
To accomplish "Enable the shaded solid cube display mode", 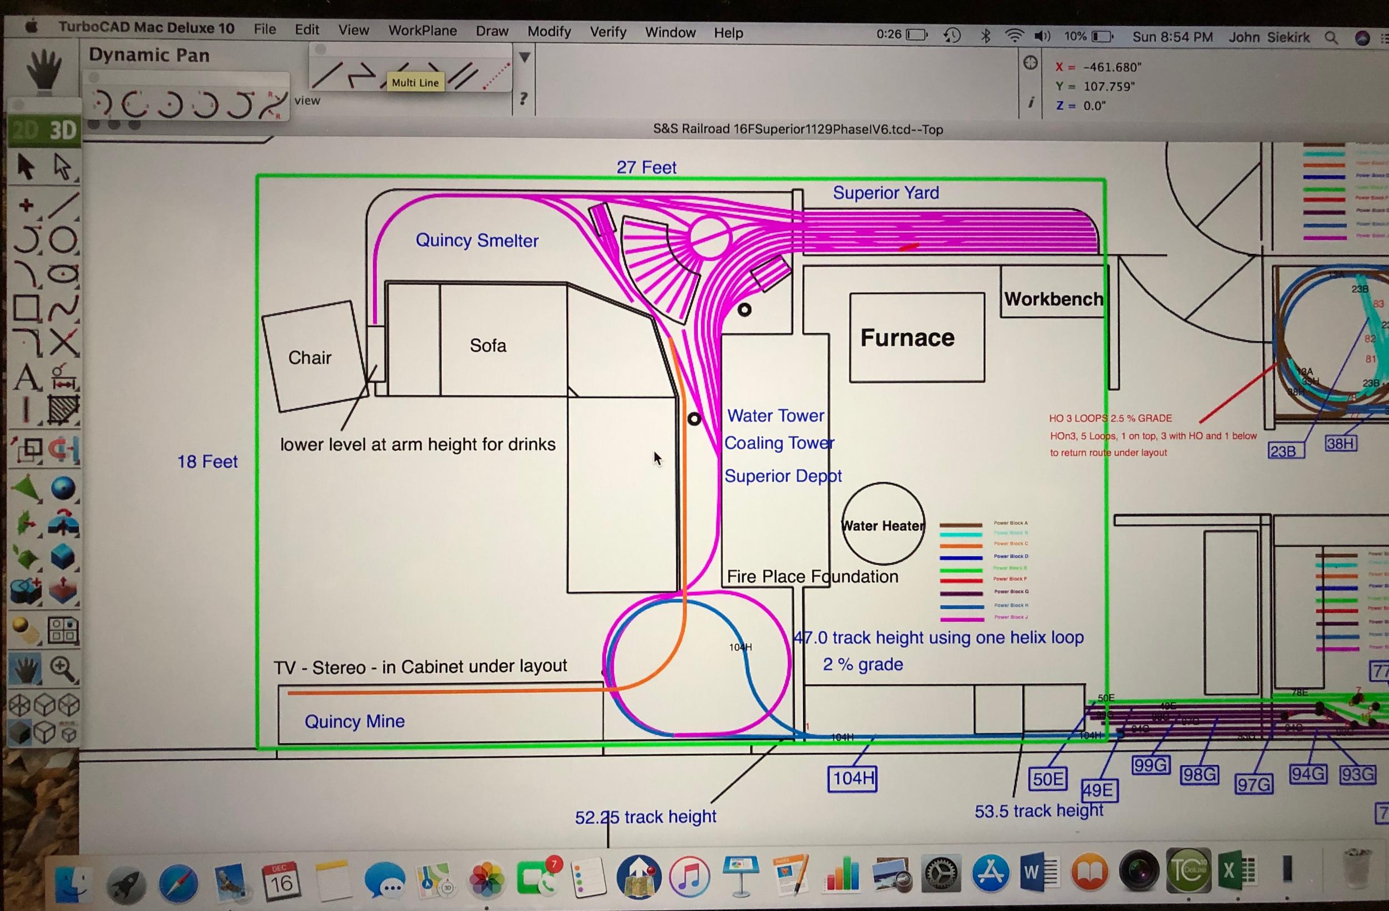I will click(20, 732).
